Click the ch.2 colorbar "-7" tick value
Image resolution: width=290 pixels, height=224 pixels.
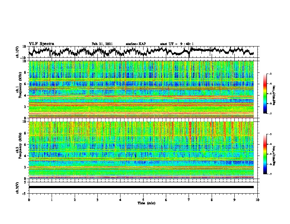270,174
